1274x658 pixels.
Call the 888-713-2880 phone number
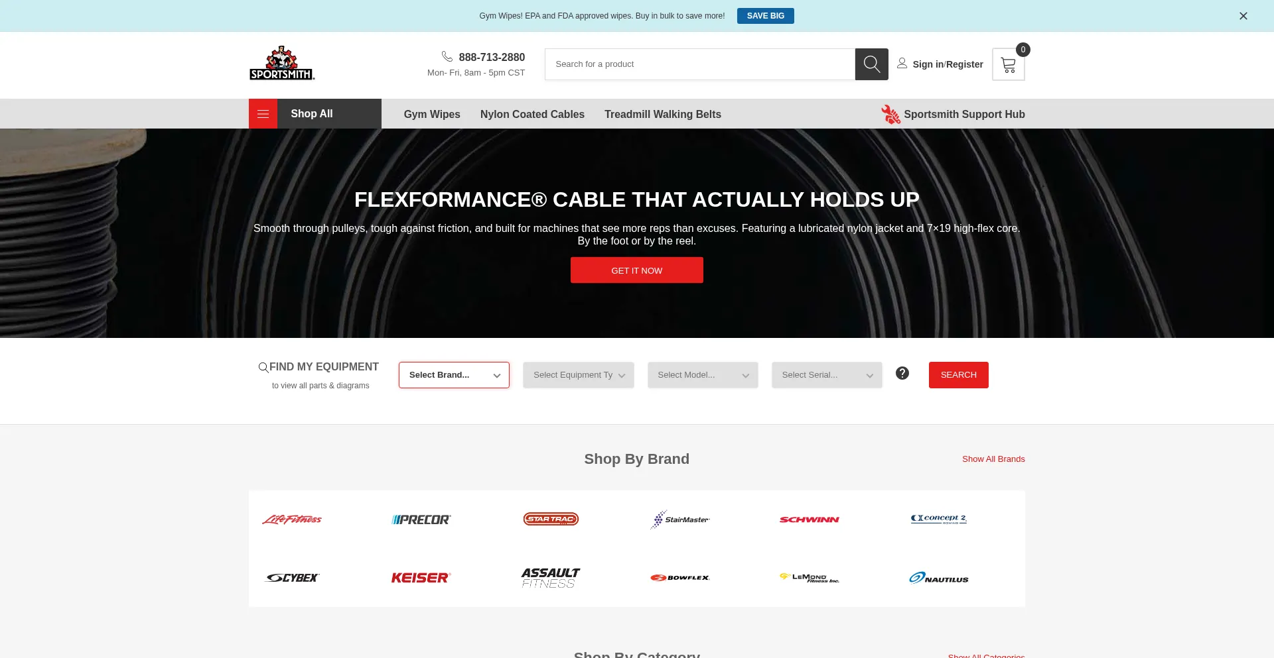coord(492,57)
